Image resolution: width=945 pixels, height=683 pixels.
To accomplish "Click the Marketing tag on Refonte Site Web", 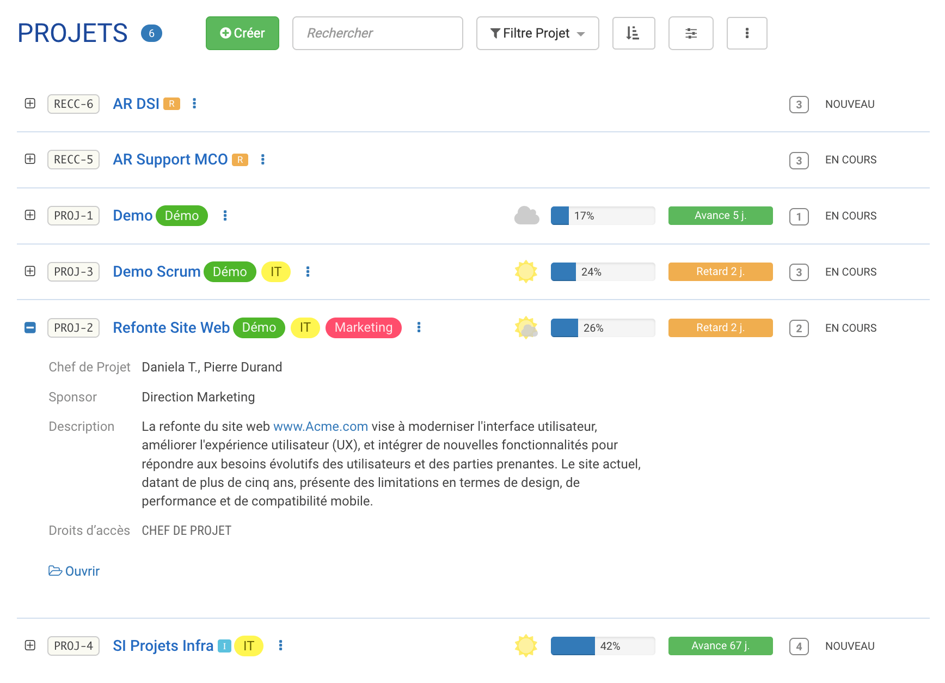I will [x=363, y=327].
